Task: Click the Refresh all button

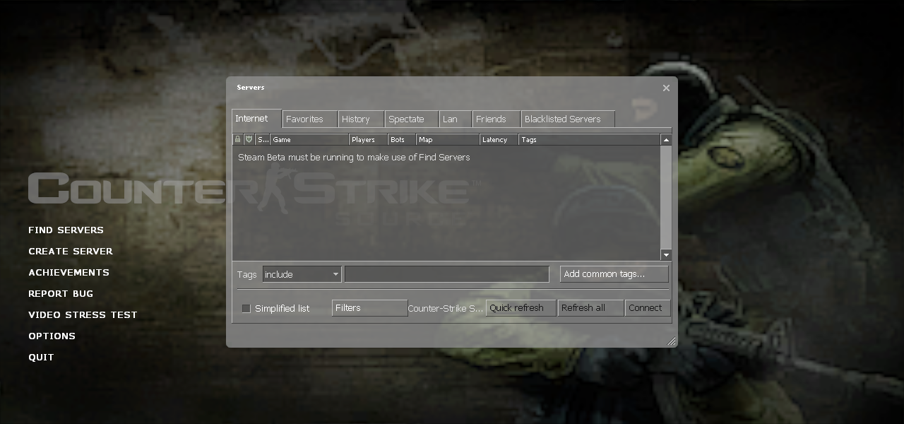Action: (590, 308)
